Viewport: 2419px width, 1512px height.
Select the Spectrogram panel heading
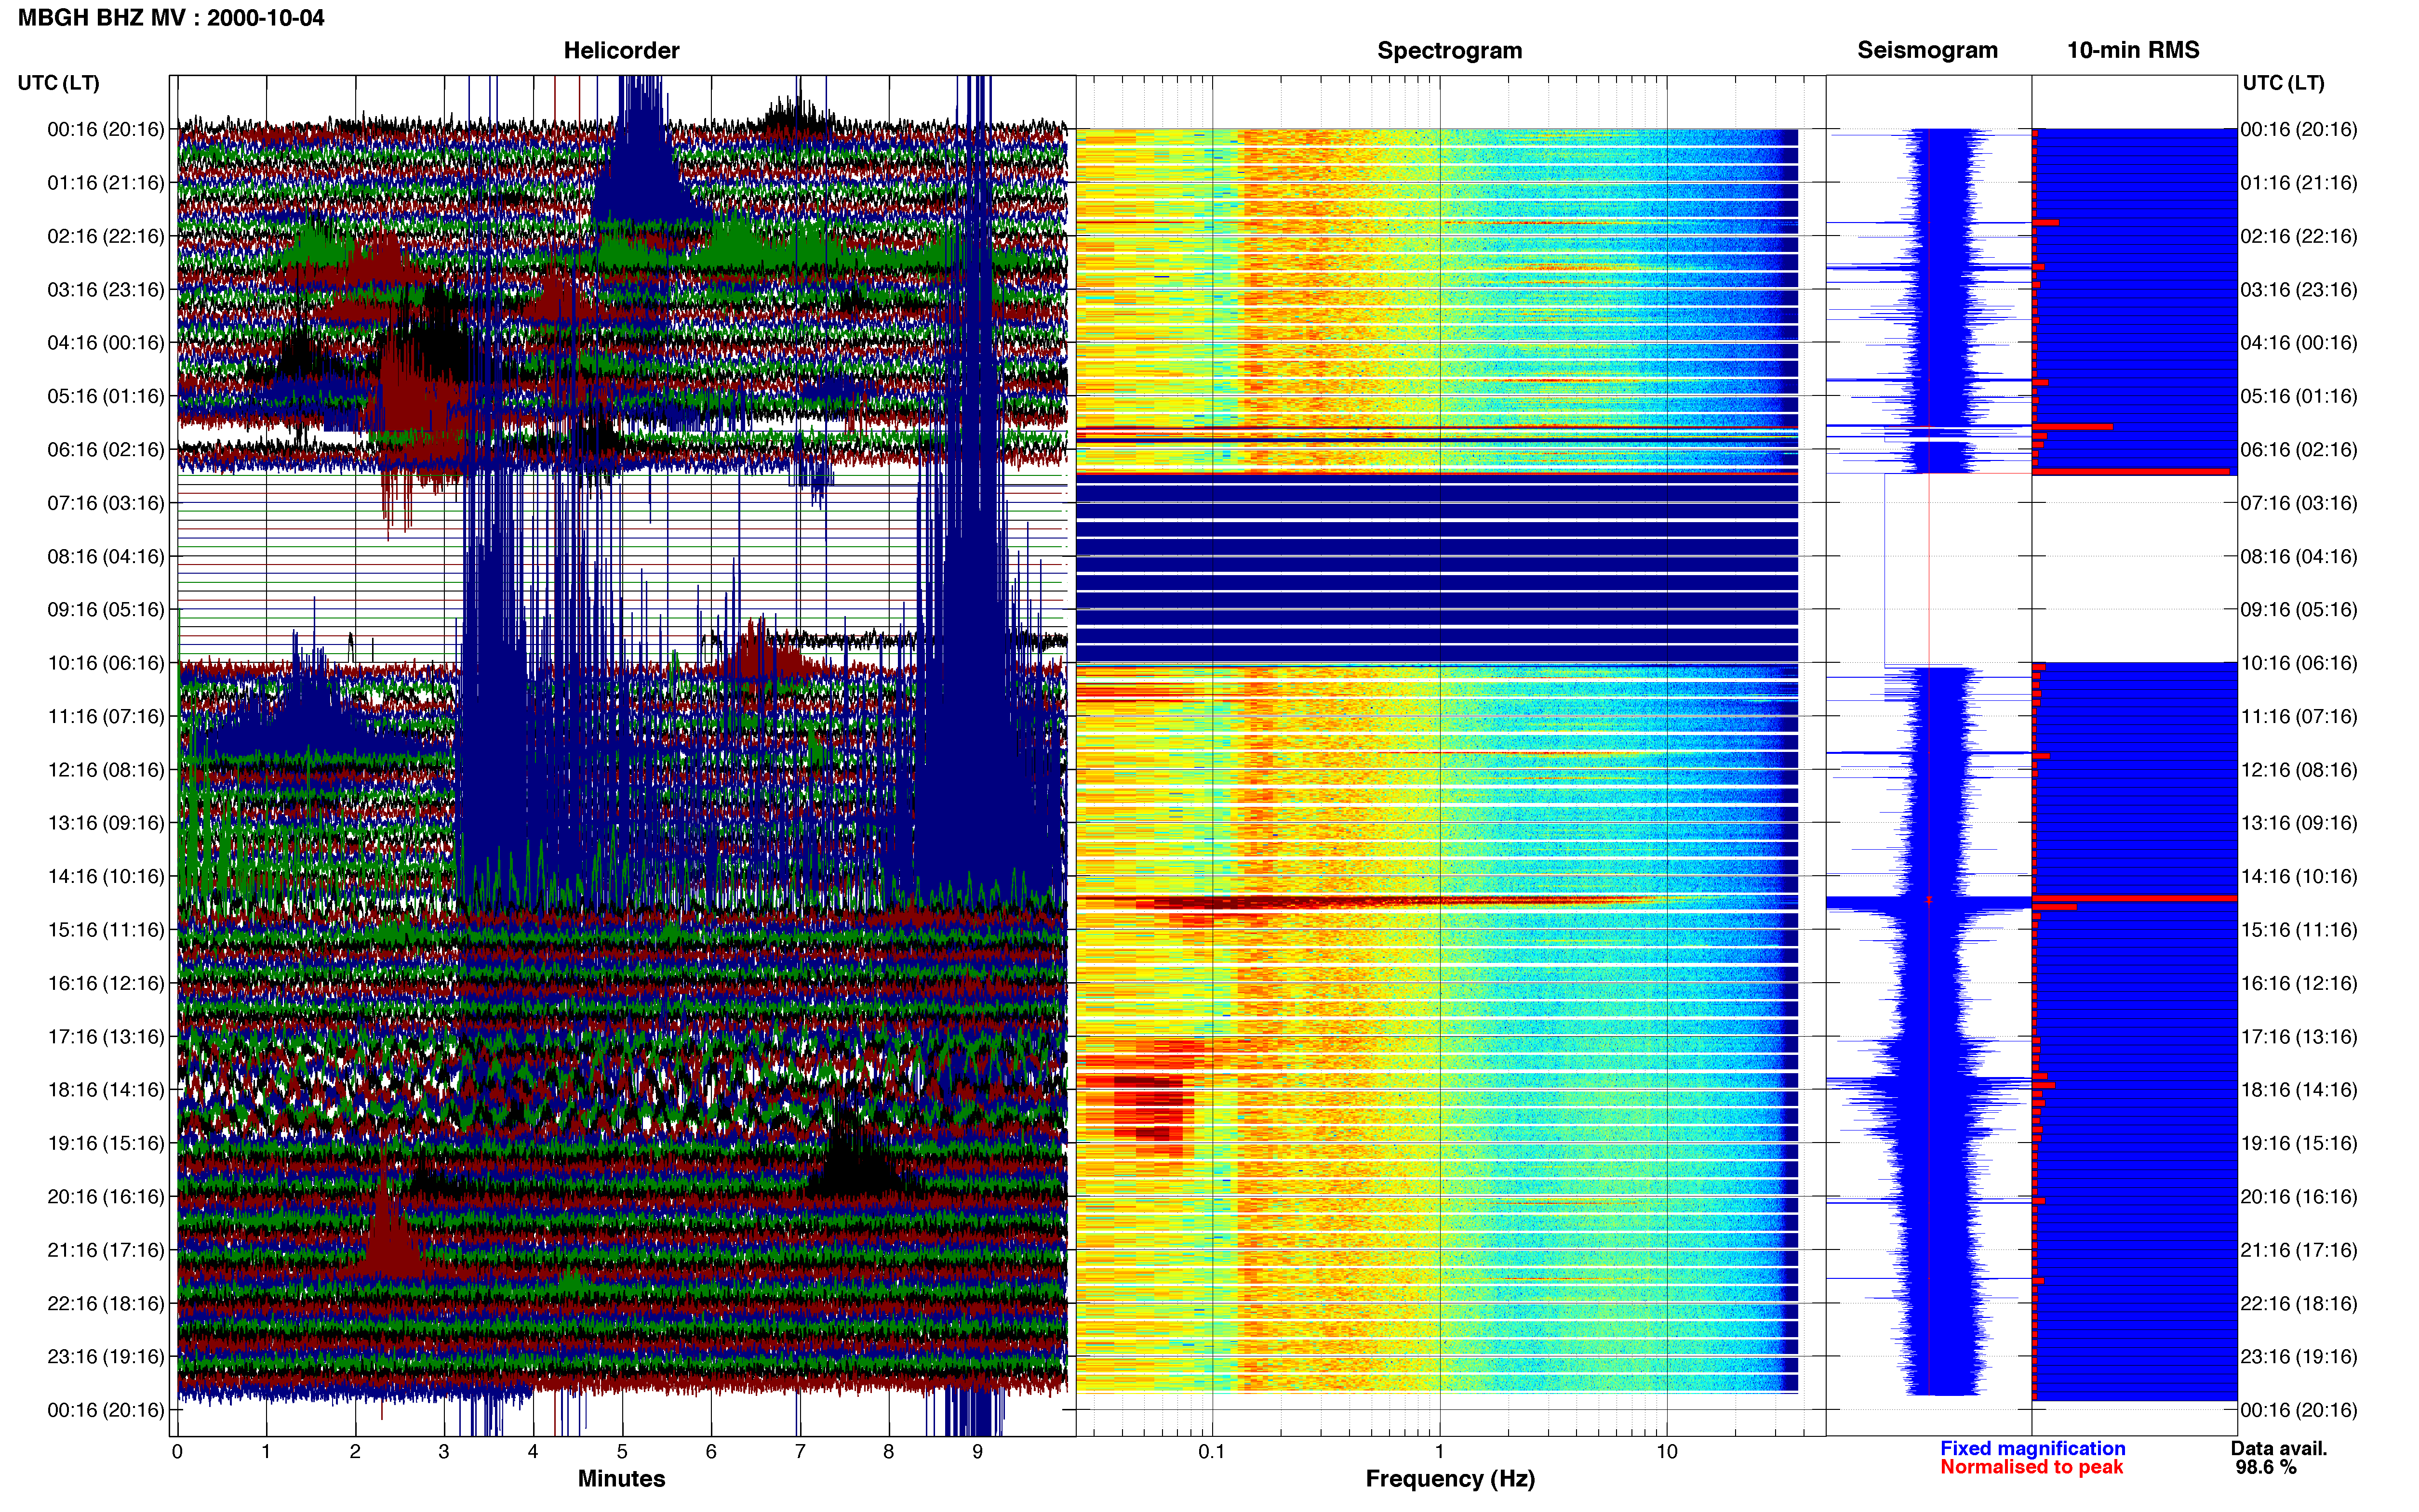1450,50
